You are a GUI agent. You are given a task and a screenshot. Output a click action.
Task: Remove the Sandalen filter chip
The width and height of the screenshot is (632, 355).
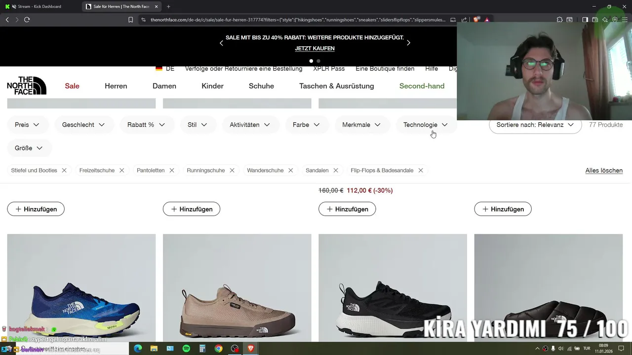click(x=336, y=170)
